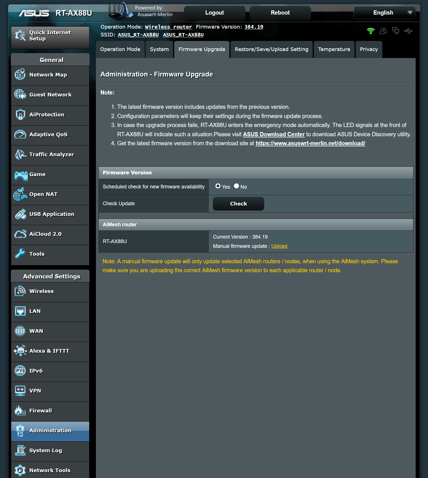Click the first ASUS_RT-AX88U SSID link
The image size is (428, 478).
click(138, 35)
